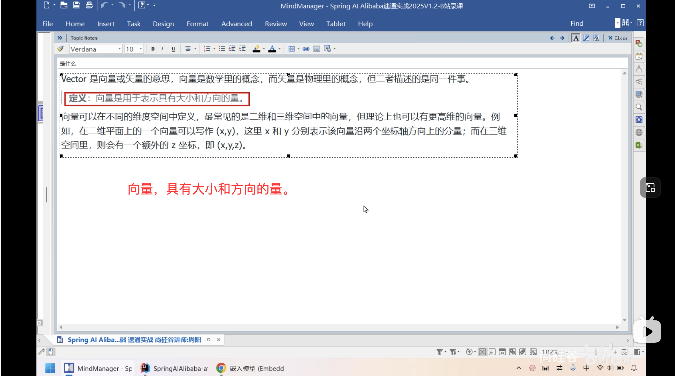Toggle bold formatting in notes toolbar
The image size is (675, 376).
coord(153,49)
